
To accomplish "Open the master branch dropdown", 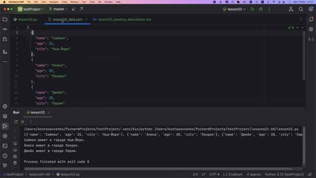I will coord(58,9).
